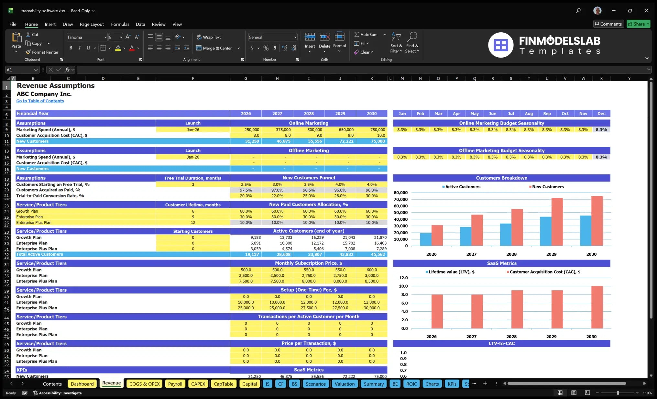Click Decrease Indent icon
The width and height of the screenshot is (657, 399).
[x=178, y=48]
